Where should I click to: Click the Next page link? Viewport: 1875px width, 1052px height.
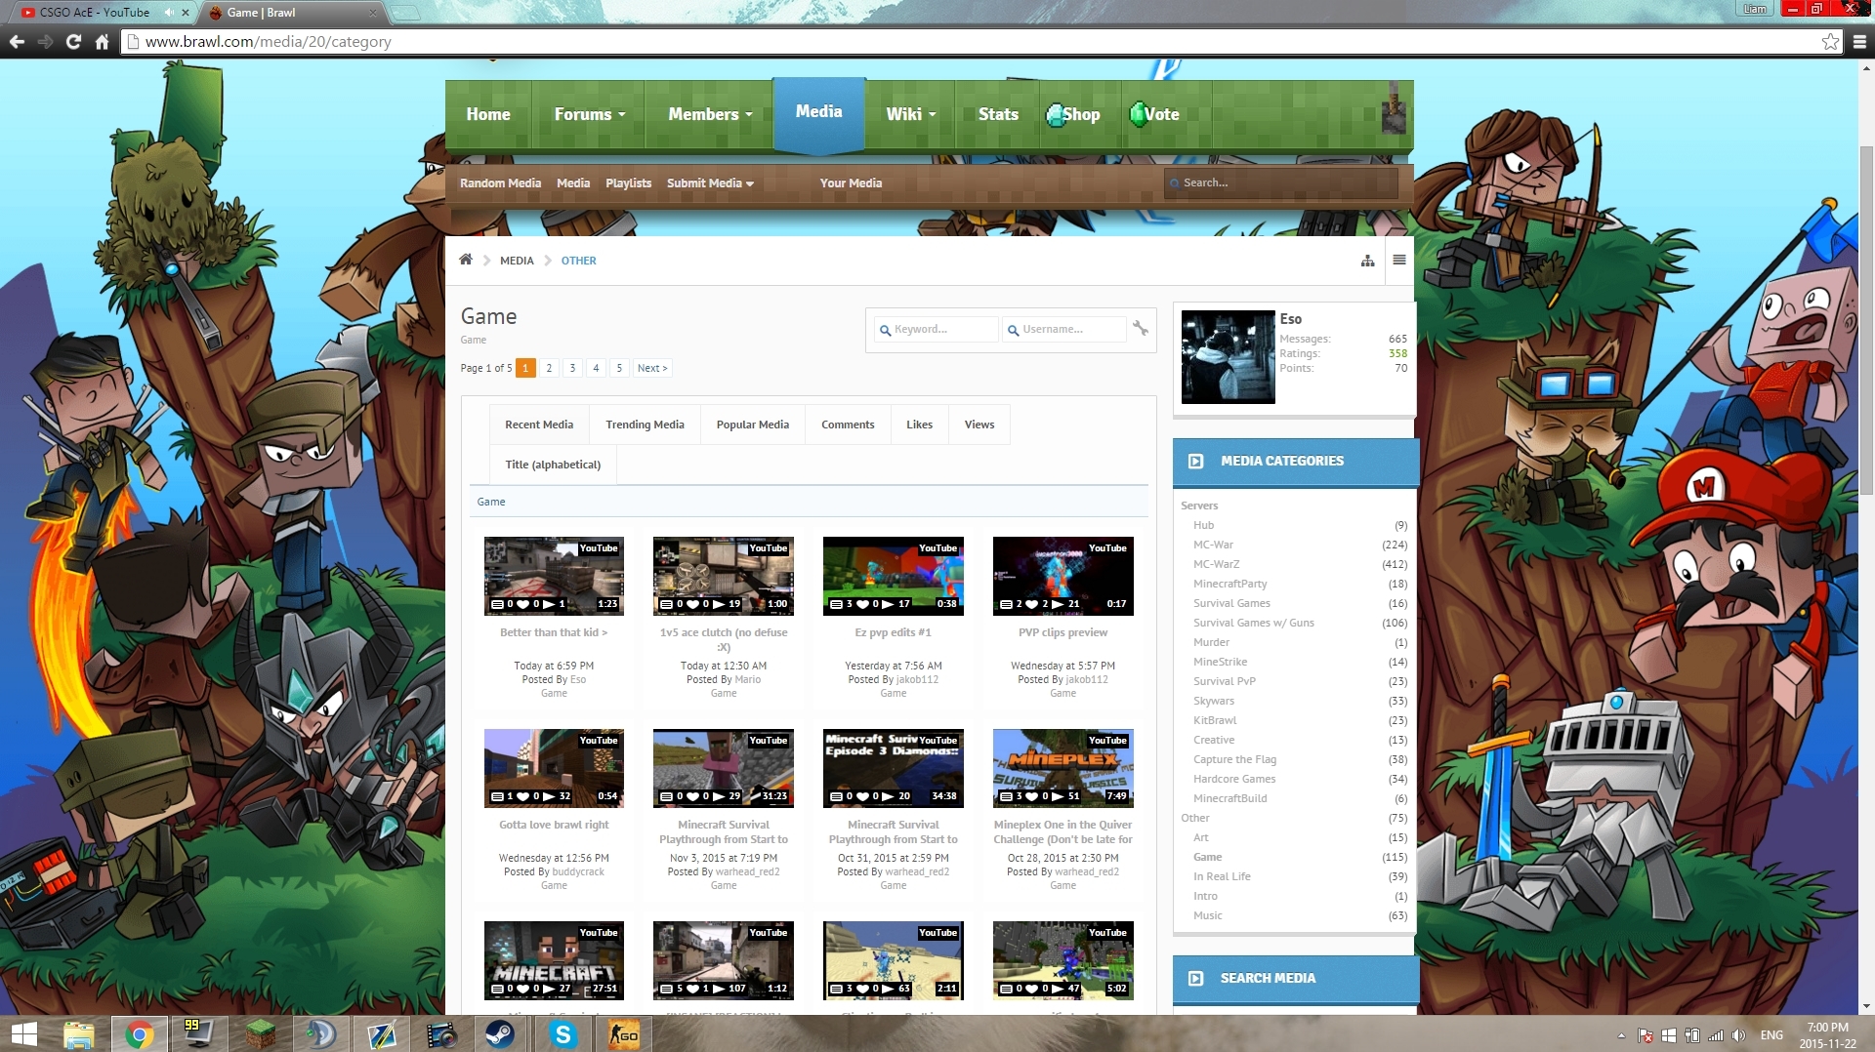[652, 368]
